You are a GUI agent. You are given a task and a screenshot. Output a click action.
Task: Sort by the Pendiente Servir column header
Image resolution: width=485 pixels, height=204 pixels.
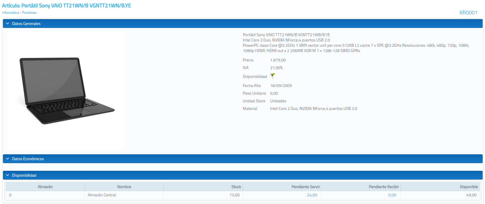tap(282, 187)
